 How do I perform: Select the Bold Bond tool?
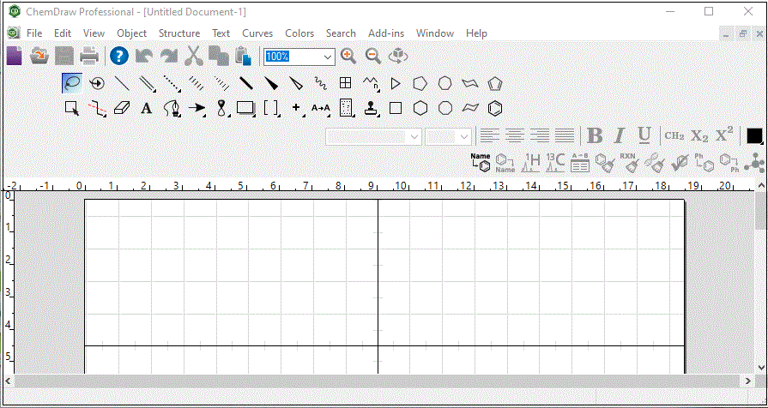pyautogui.click(x=246, y=83)
